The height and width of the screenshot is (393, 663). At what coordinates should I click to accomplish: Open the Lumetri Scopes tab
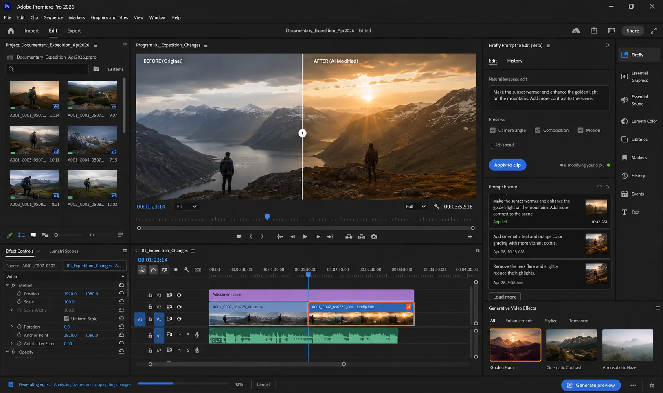64,251
